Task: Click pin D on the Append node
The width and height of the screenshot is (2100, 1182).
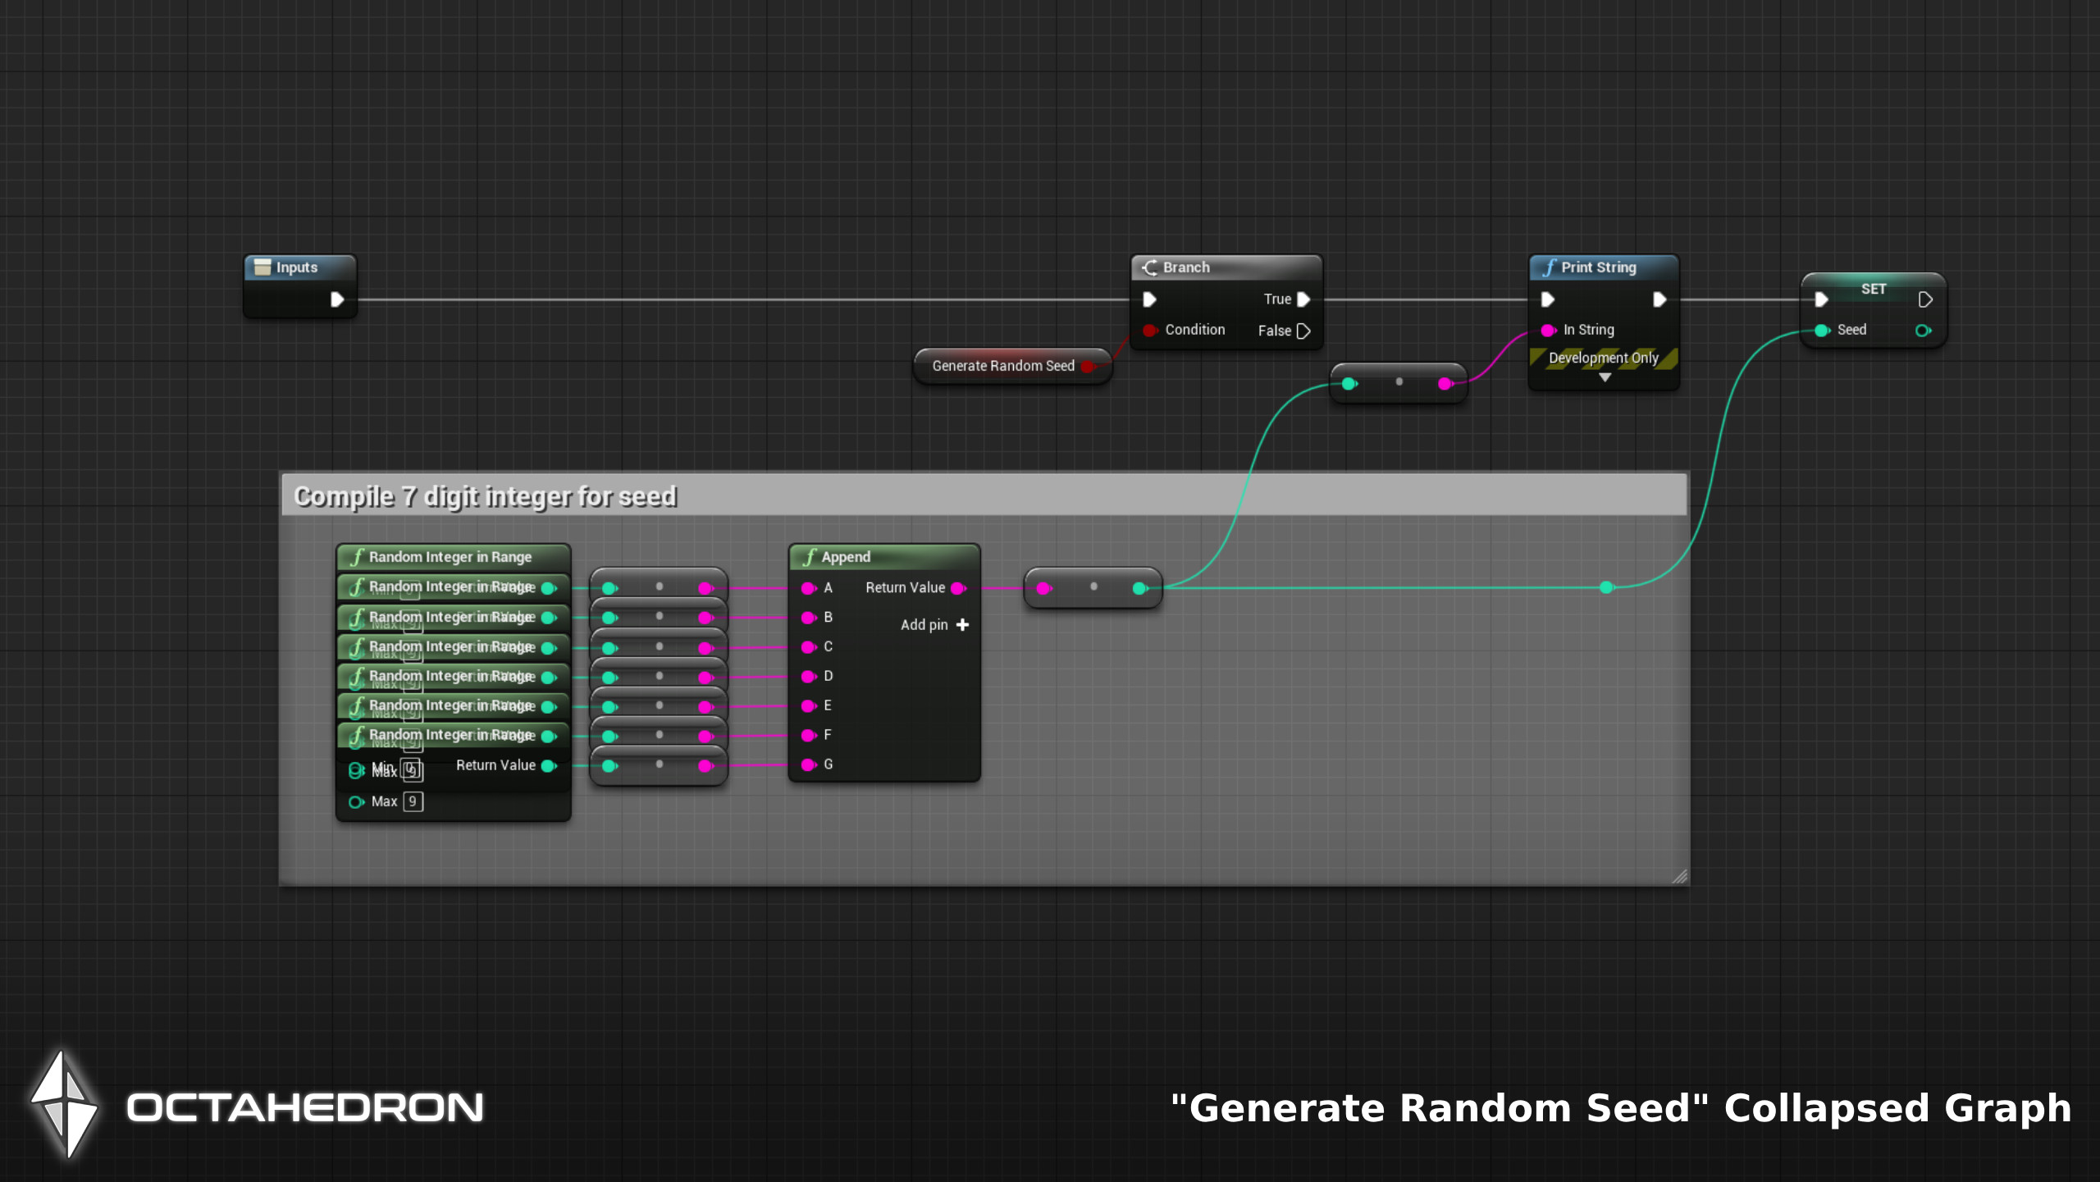Action: pos(808,676)
